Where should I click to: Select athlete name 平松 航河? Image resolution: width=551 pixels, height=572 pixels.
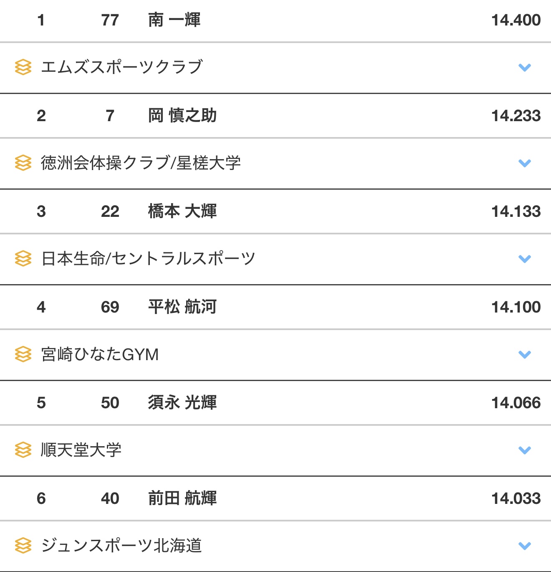point(182,307)
